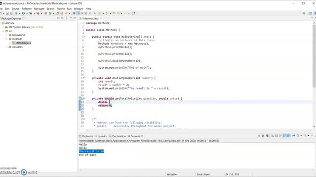The image size is (316, 177).
Task: Click 'Smart Insert' in the status bar
Action: click(x=203, y=175)
